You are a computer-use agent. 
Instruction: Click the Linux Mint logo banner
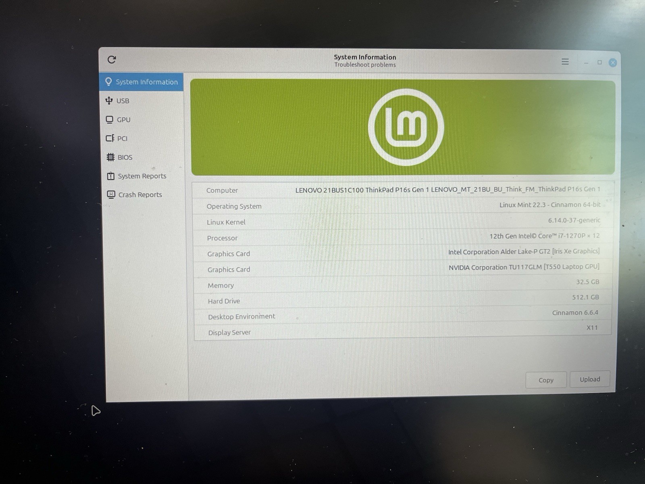point(403,127)
